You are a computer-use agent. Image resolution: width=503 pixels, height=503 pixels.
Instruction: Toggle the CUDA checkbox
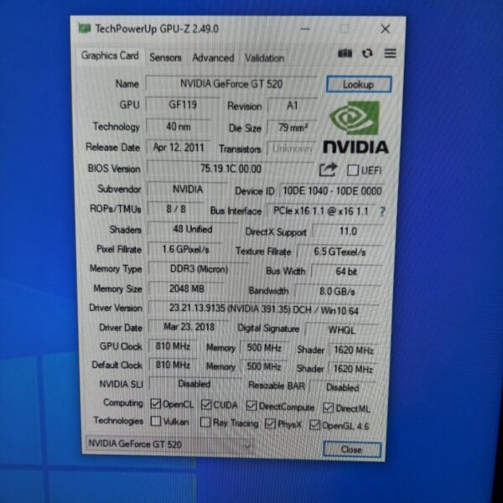pos(206,405)
